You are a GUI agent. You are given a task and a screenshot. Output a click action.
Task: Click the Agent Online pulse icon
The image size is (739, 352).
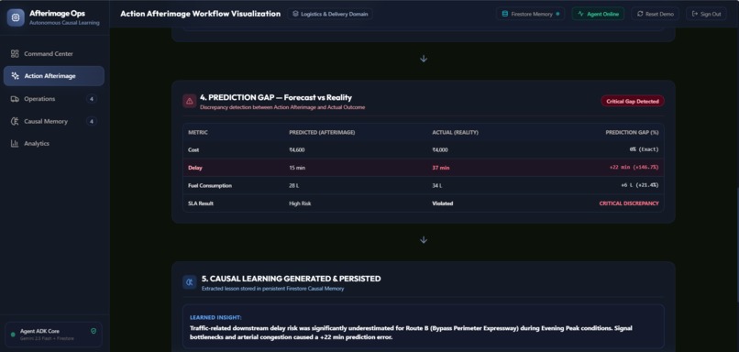click(x=580, y=14)
